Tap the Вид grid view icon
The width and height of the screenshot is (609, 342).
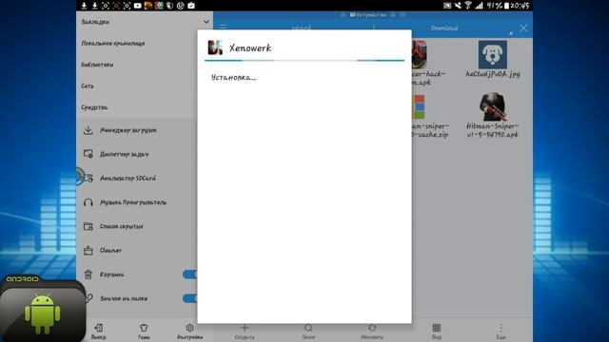pyautogui.click(x=437, y=328)
